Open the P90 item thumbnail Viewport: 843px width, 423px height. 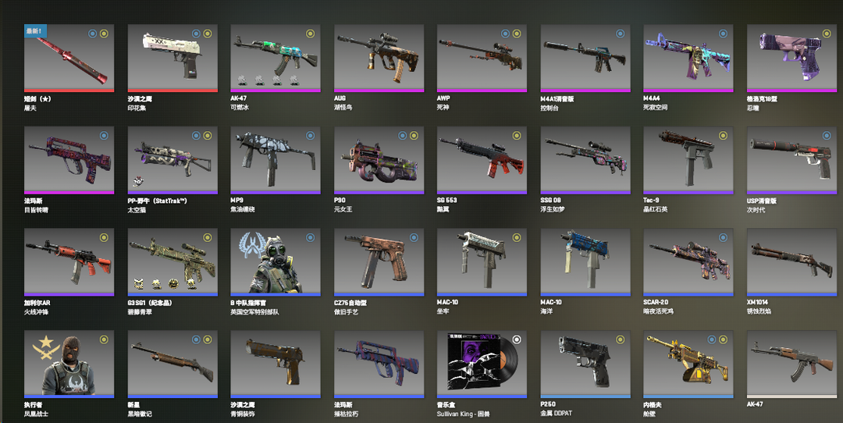click(x=379, y=160)
